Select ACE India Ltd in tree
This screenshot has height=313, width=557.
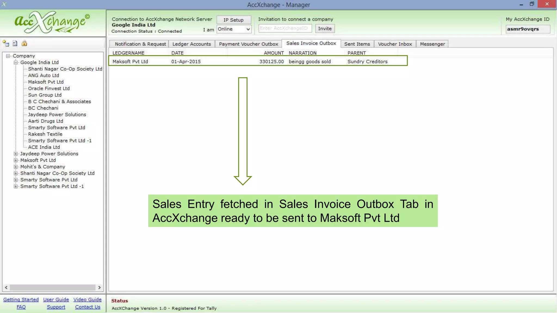click(x=44, y=147)
